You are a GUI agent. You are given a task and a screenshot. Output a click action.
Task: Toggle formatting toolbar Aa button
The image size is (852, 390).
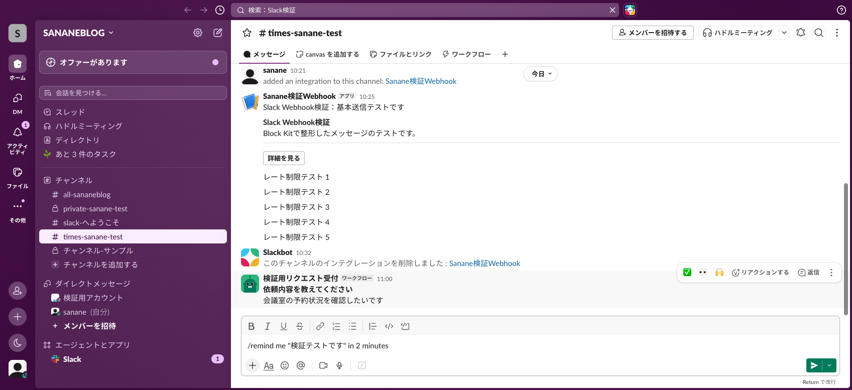point(269,365)
